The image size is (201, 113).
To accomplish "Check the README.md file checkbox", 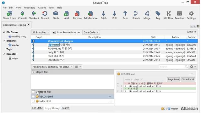I will coord(34,97).
